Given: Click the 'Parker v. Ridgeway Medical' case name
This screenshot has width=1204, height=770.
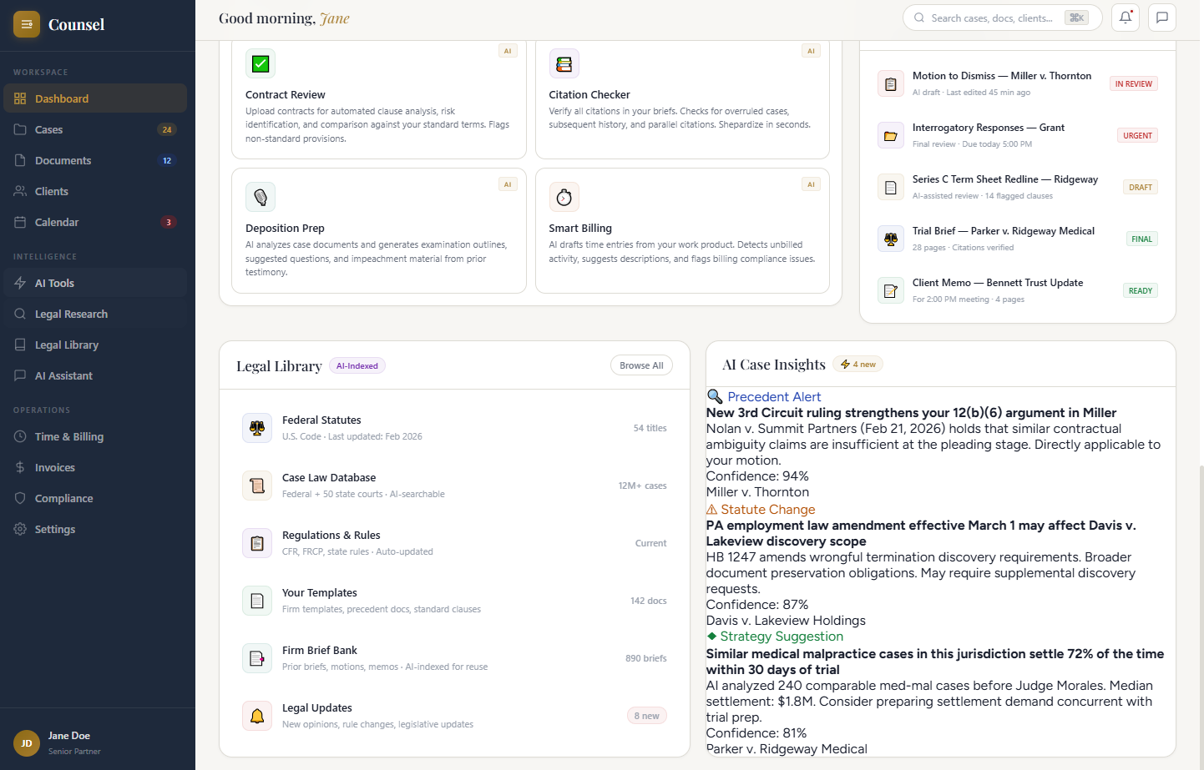Looking at the screenshot, I should click(787, 749).
